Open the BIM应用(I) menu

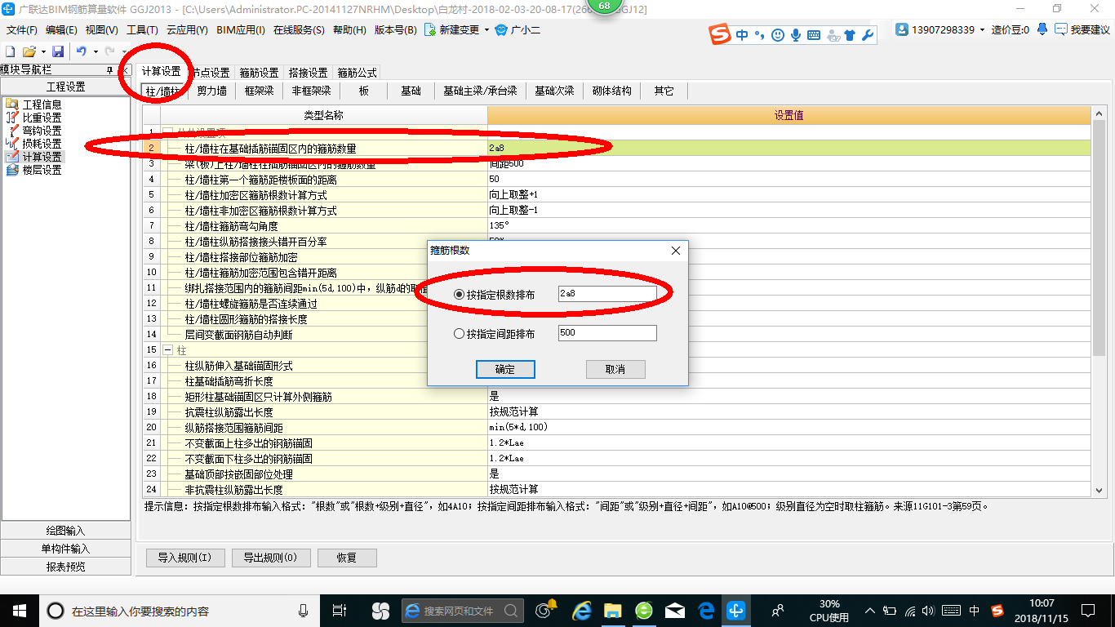click(x=241, y=29)
